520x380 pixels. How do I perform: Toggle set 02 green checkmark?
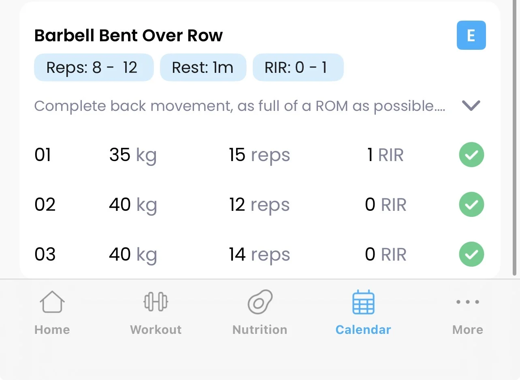coord(471,205)
